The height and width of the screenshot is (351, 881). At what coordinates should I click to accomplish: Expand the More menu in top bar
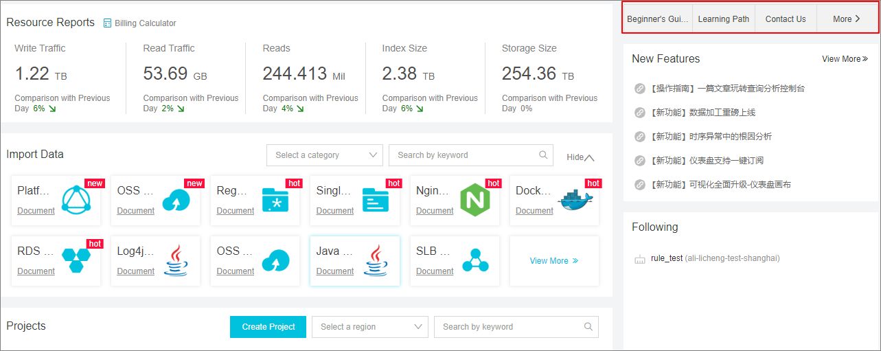click(847, 19)
